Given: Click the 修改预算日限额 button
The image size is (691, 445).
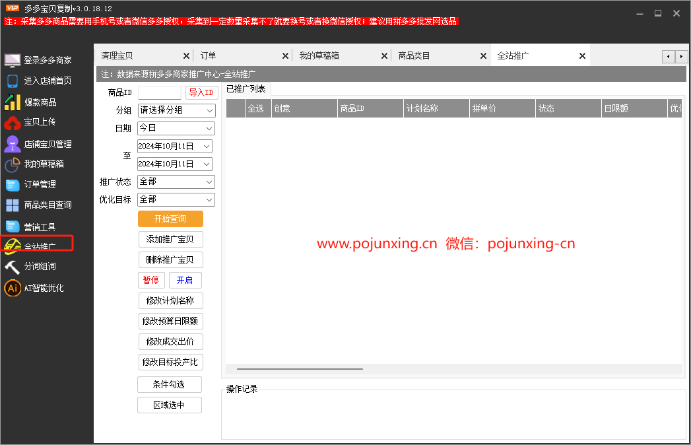Looking at the screenshot, I should pyautogui.click(x=170, y=321).
